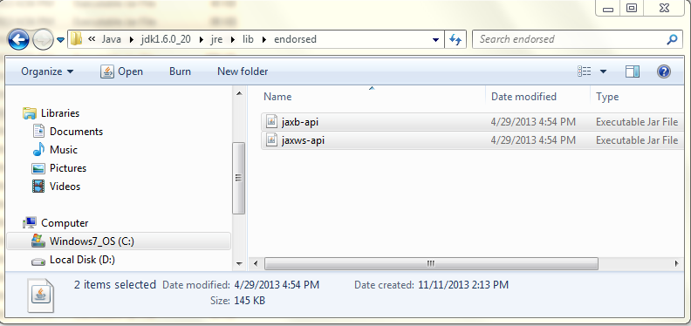Open the view options dropdown arrow
The width and height of the screenshot is (691, 326).
[603, 71]
